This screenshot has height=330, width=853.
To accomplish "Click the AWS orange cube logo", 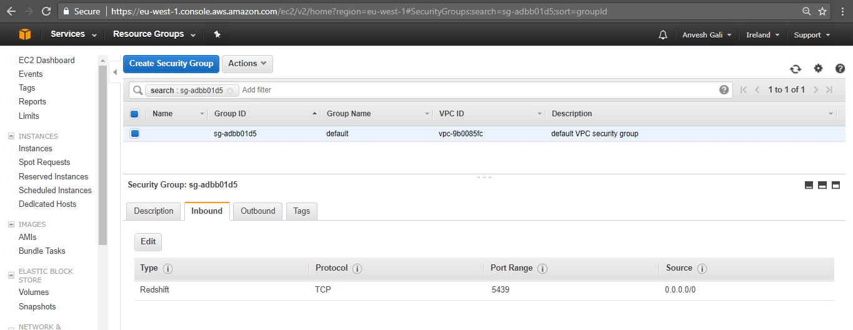I will point(25,34).
